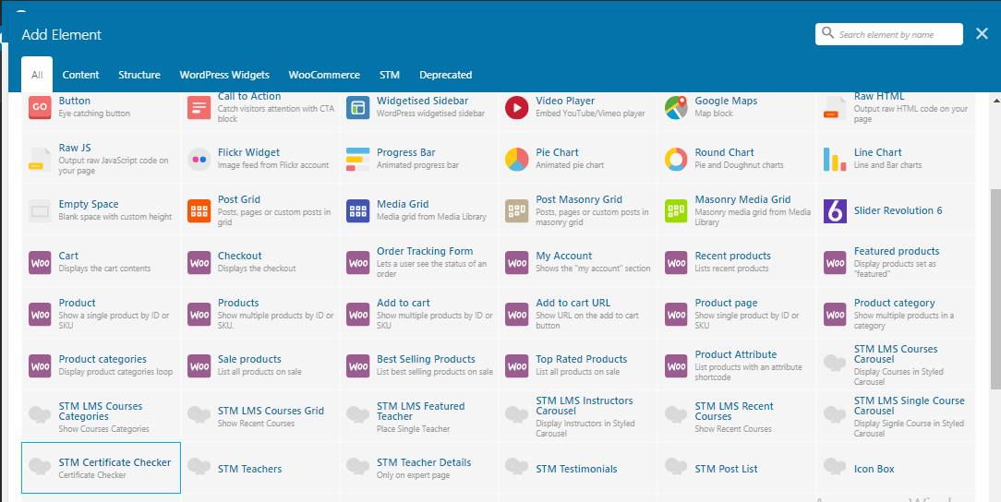Click the Pie Chart icon
The image size is (1001, 502).
click(x=516, y=159)
